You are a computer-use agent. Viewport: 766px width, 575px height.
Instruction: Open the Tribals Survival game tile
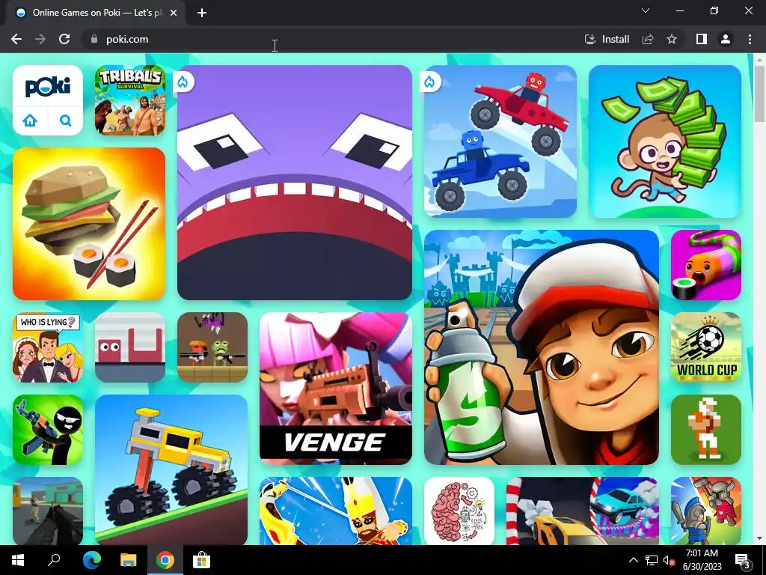coord(130,100)
